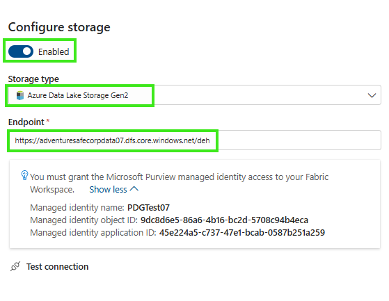Click the Azure Data Lake Storage Gen2 icon
This screenshot has width=389, height=301.
point(20,95)
